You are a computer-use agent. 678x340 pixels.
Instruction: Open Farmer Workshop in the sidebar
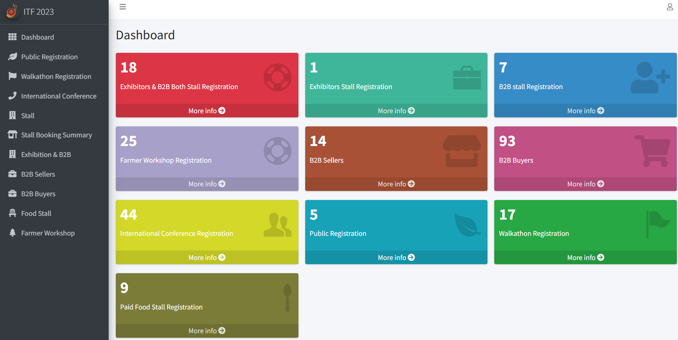coord(54,233)
